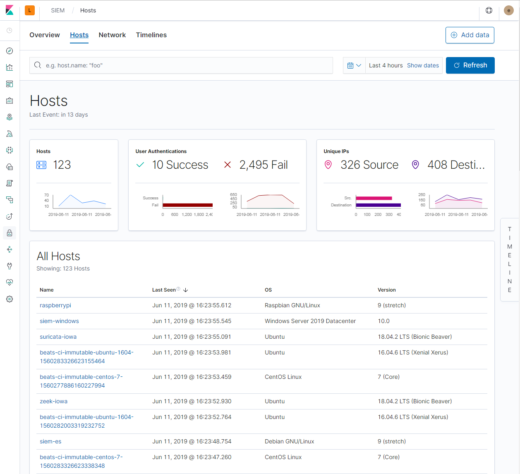Open Stack Monitoring heartbeat icon
The width and height of the screenshot is (520, 474).
pos(9,282)
